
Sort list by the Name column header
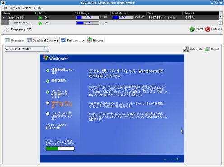click(19, 13)
